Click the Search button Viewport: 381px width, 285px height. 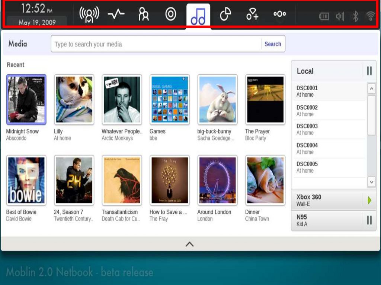[x=273, y=44]
